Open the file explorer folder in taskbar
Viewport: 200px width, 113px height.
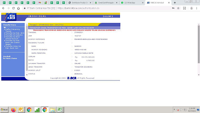click(52, 110)
